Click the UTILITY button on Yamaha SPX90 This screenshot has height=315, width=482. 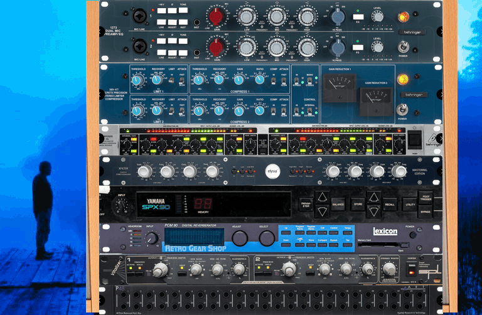click(410, 205)
